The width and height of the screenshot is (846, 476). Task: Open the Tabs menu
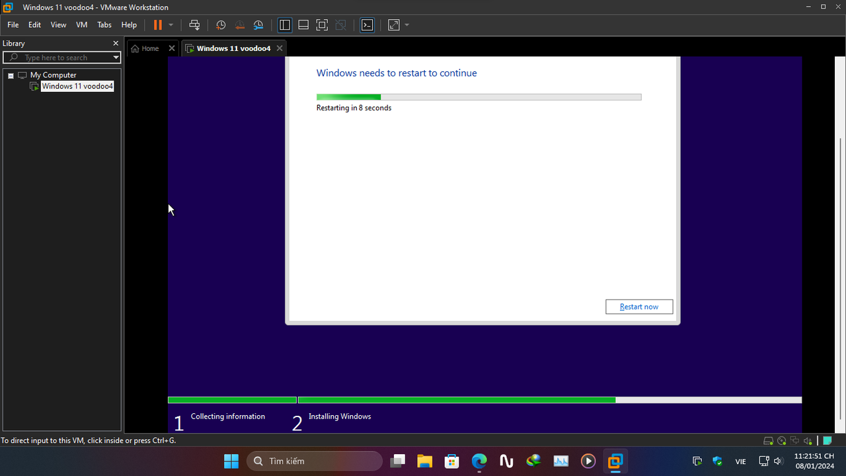click(104, 24)
